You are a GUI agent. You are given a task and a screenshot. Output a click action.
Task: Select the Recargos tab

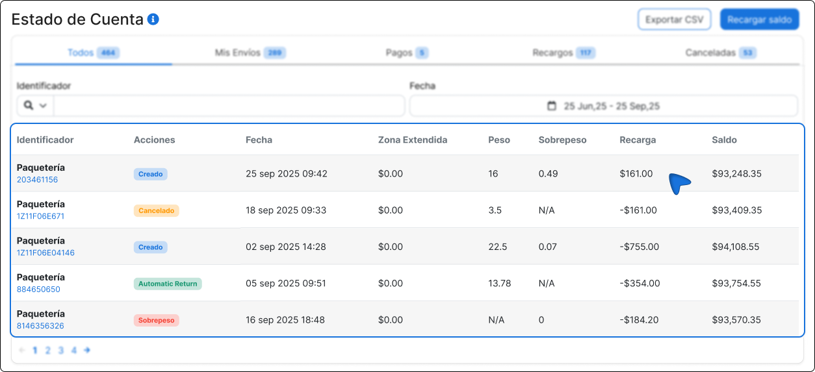point(563,53)
